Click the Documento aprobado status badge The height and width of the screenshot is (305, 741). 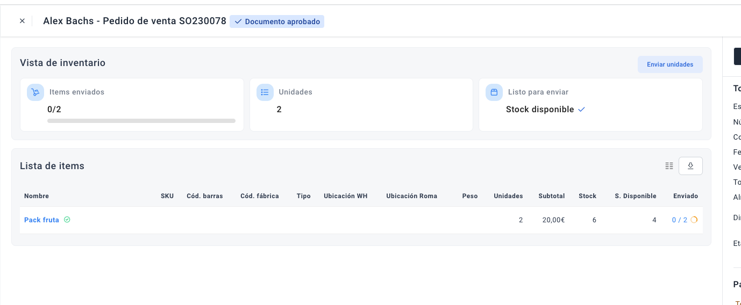tap(277, 21)
